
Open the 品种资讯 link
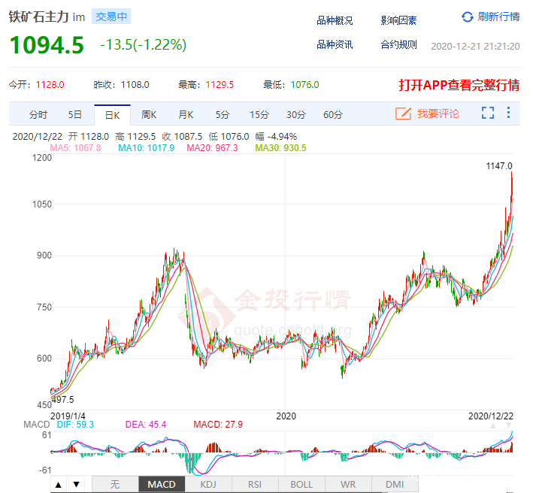click(x=335, y=44)
